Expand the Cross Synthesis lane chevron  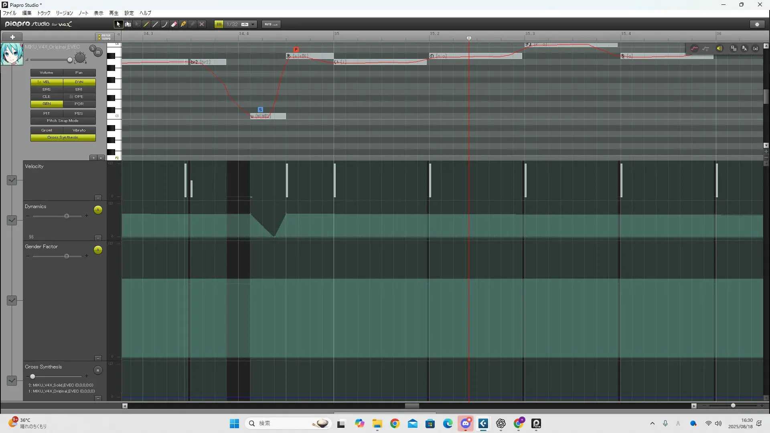pyautogui.click(x=12, y=380)
